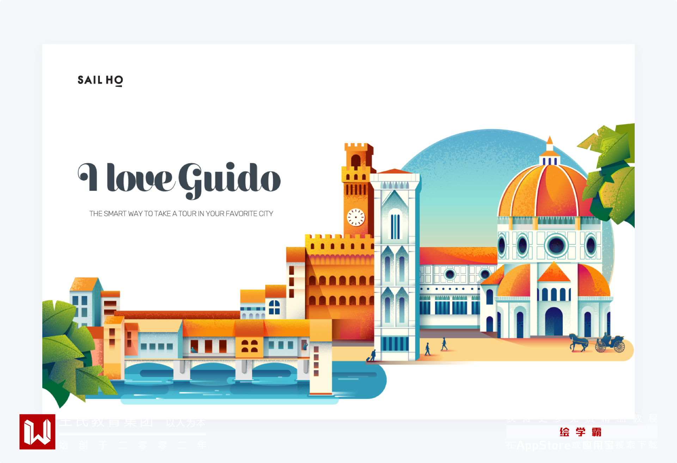The width and height of the screenshot is (677, 463).
Task: Click the middle arch of the bridge
Action: pyautogui.click(x=213, y=371)
